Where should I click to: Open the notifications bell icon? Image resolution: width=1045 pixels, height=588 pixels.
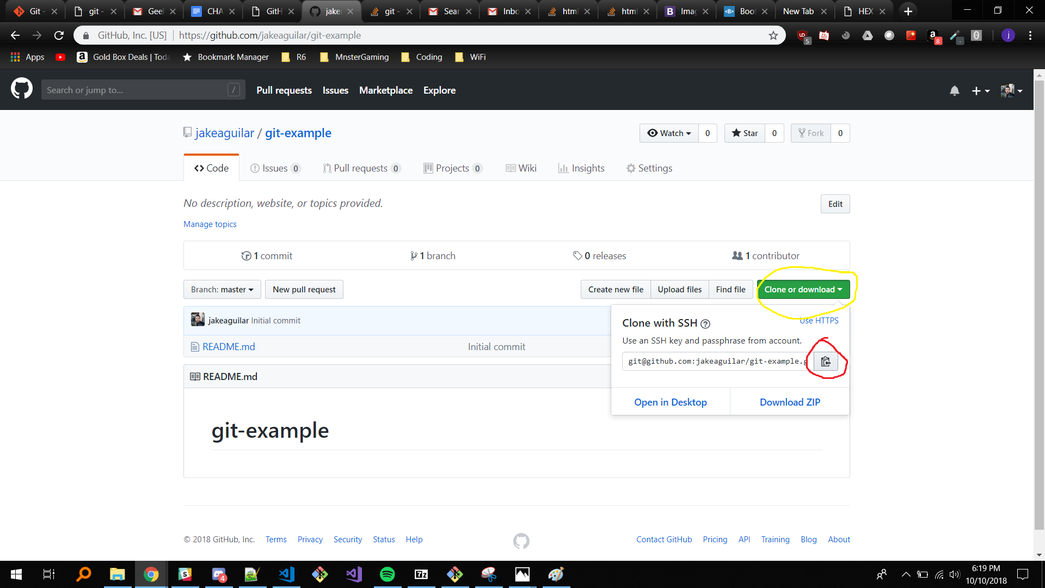click(x=954, y=90)
